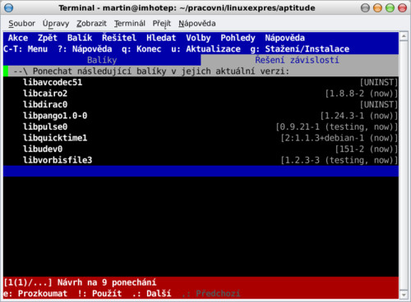
Task: Open the Soubor menu
Action: [x=21, y=24]
